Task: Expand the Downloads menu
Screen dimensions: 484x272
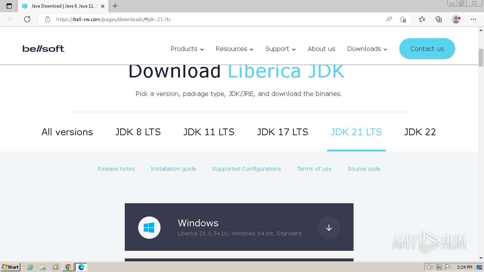Action: pyautogui.click(x=367, y=49)
